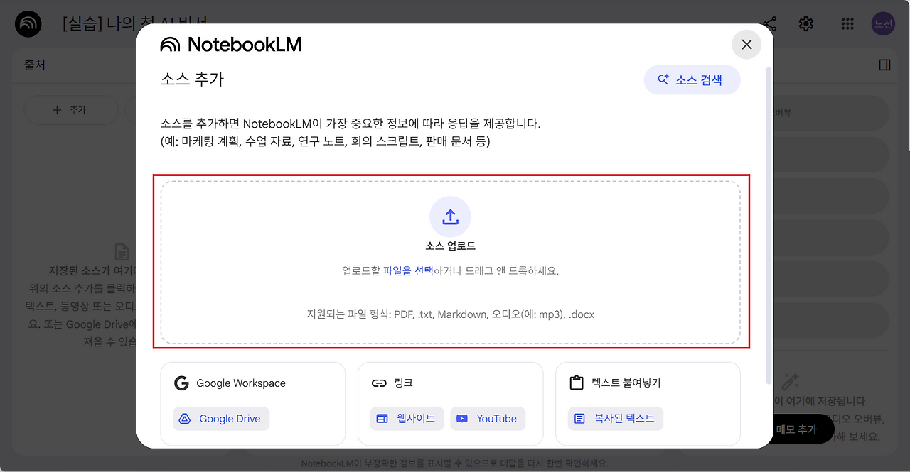Open settings gear in the top bar
The height and width of the screenshot is (472, 910).
(805, 23)
